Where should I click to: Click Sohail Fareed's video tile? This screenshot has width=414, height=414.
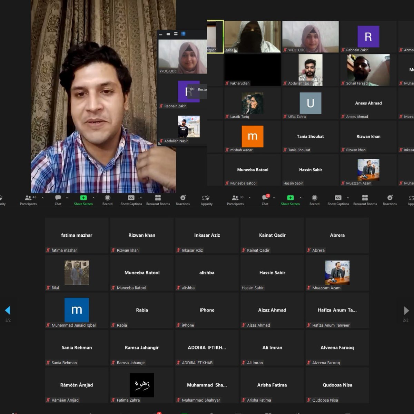(x=368, y=70)
